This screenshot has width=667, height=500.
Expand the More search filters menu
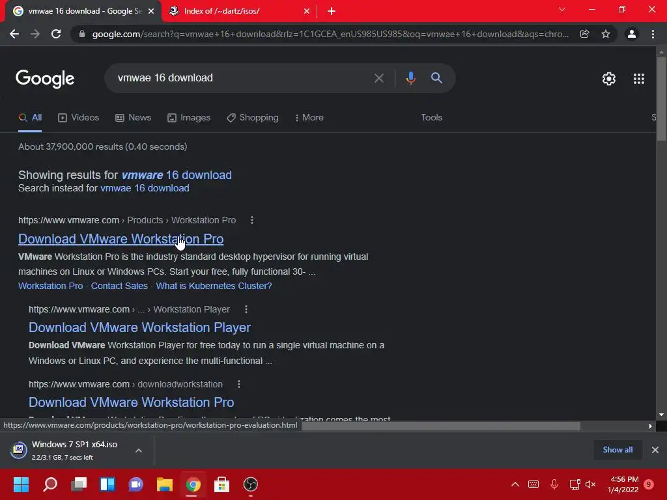point(309,118)
